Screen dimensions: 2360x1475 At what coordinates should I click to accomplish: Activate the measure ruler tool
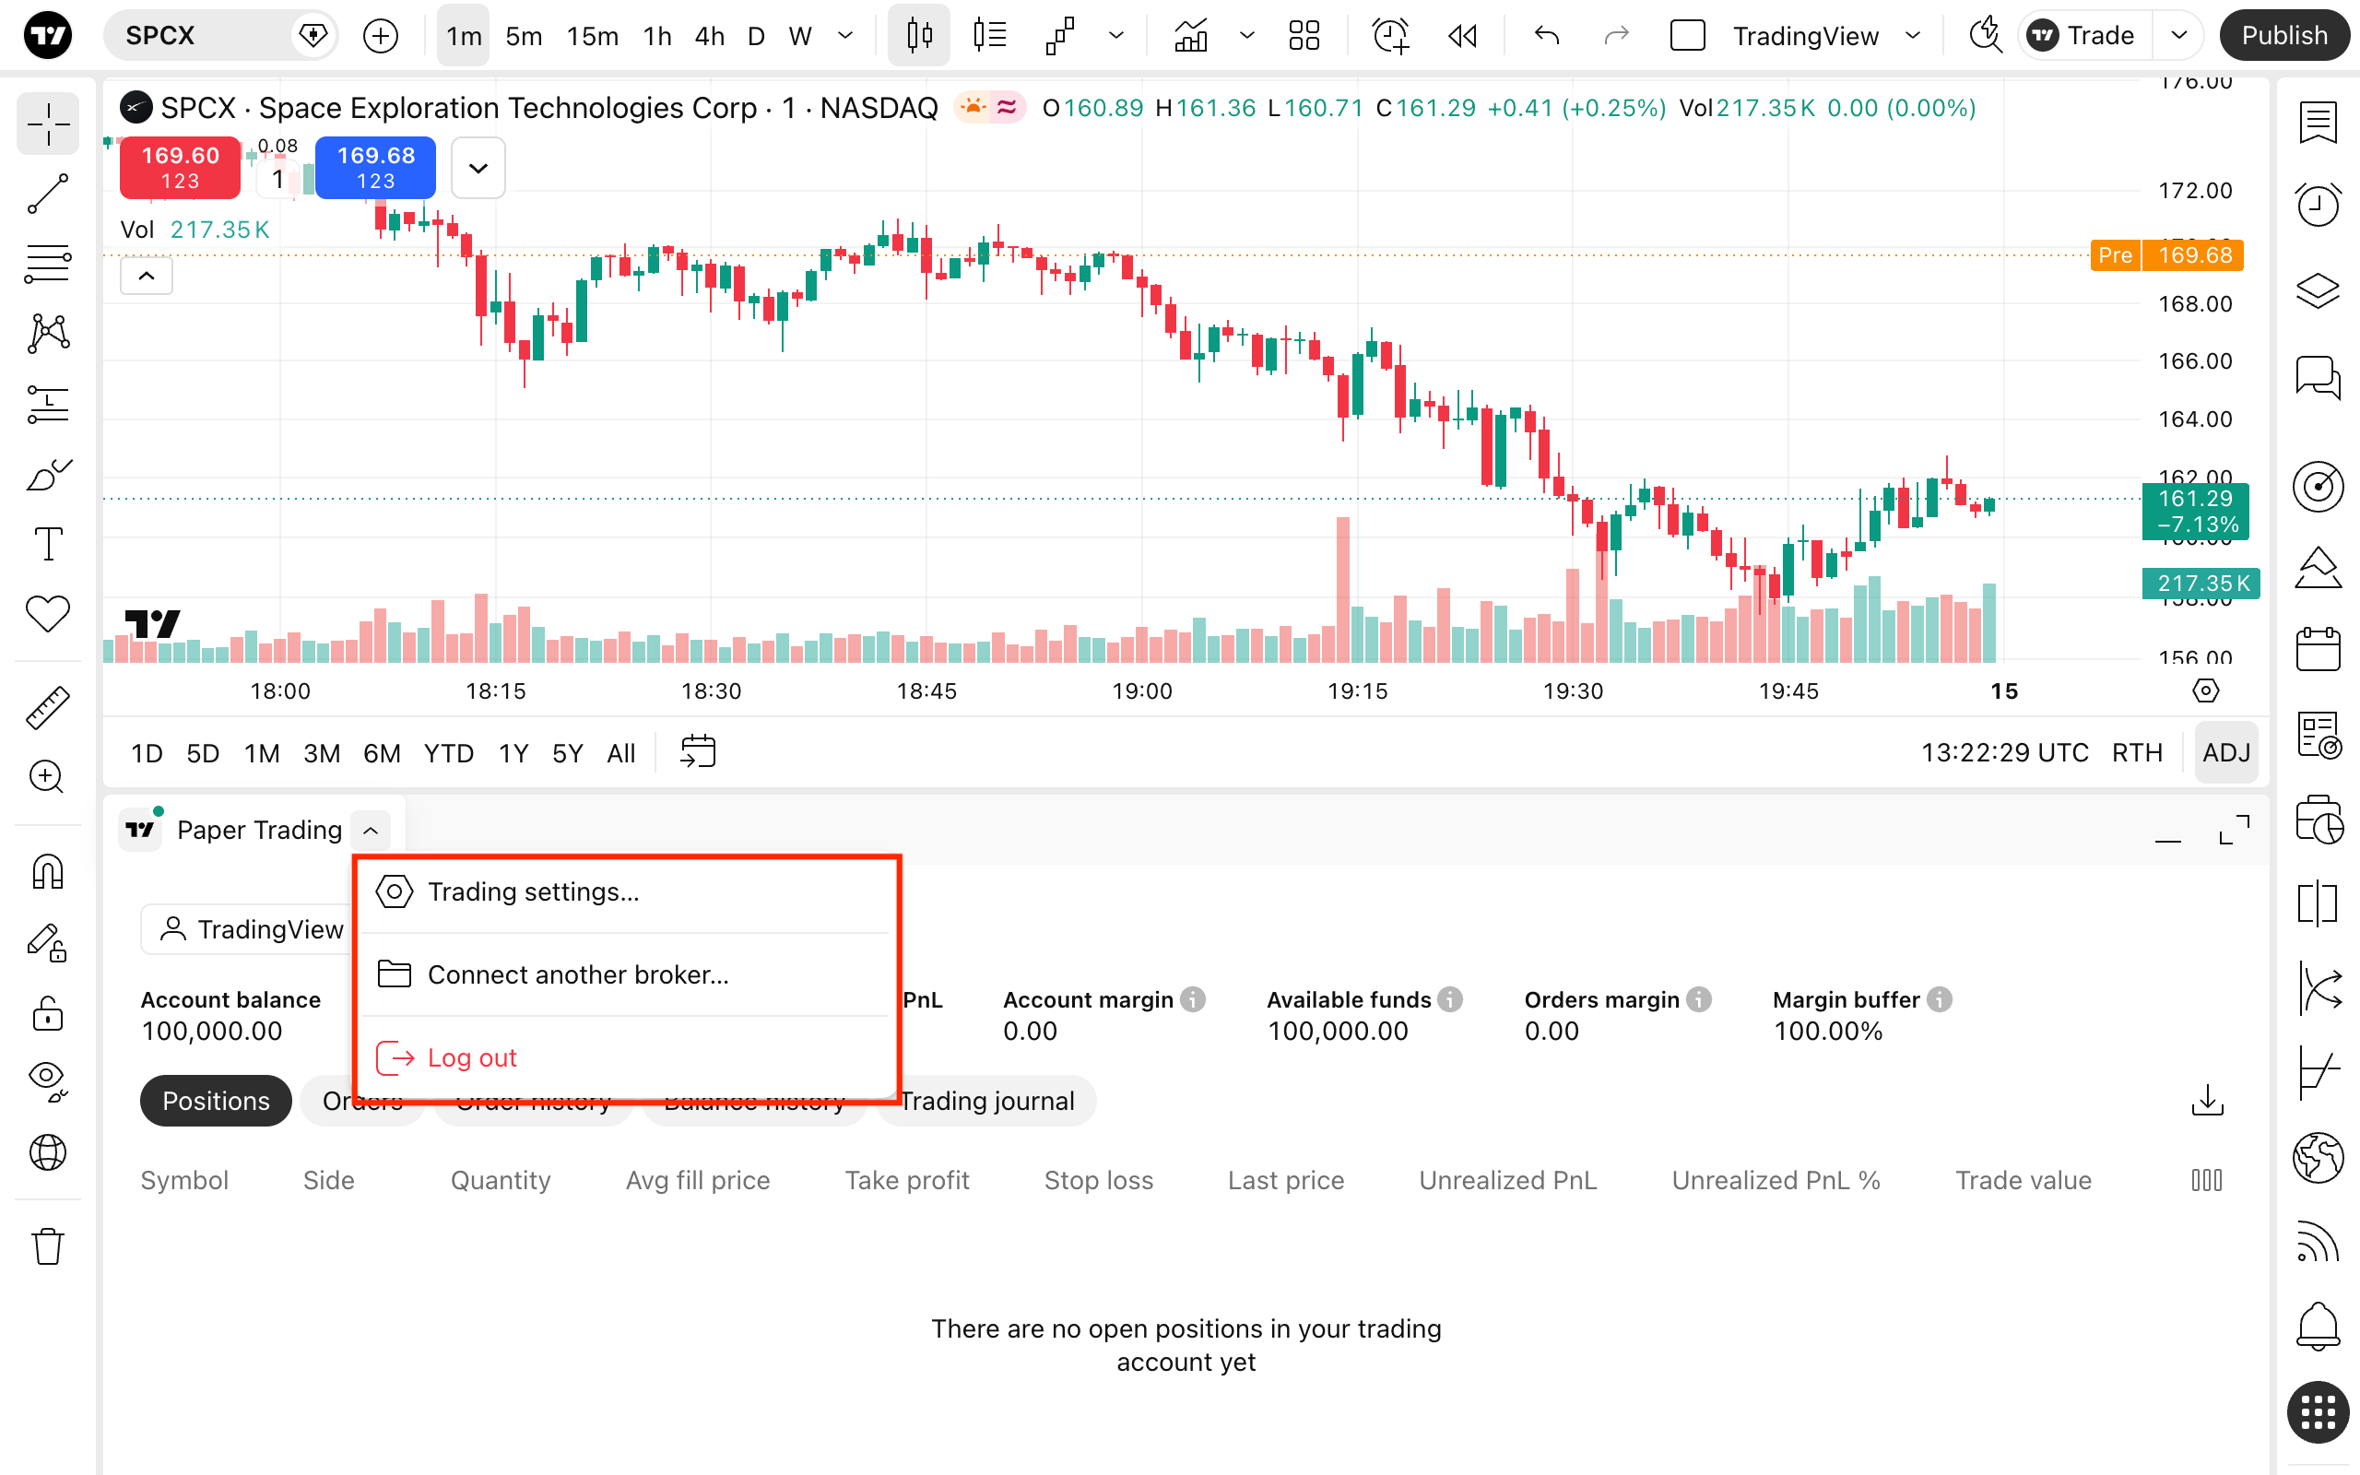pyautogui.click(x=48, y=708)
